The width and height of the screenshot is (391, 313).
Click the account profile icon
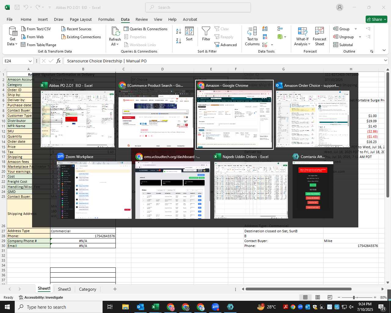[340, 7]
